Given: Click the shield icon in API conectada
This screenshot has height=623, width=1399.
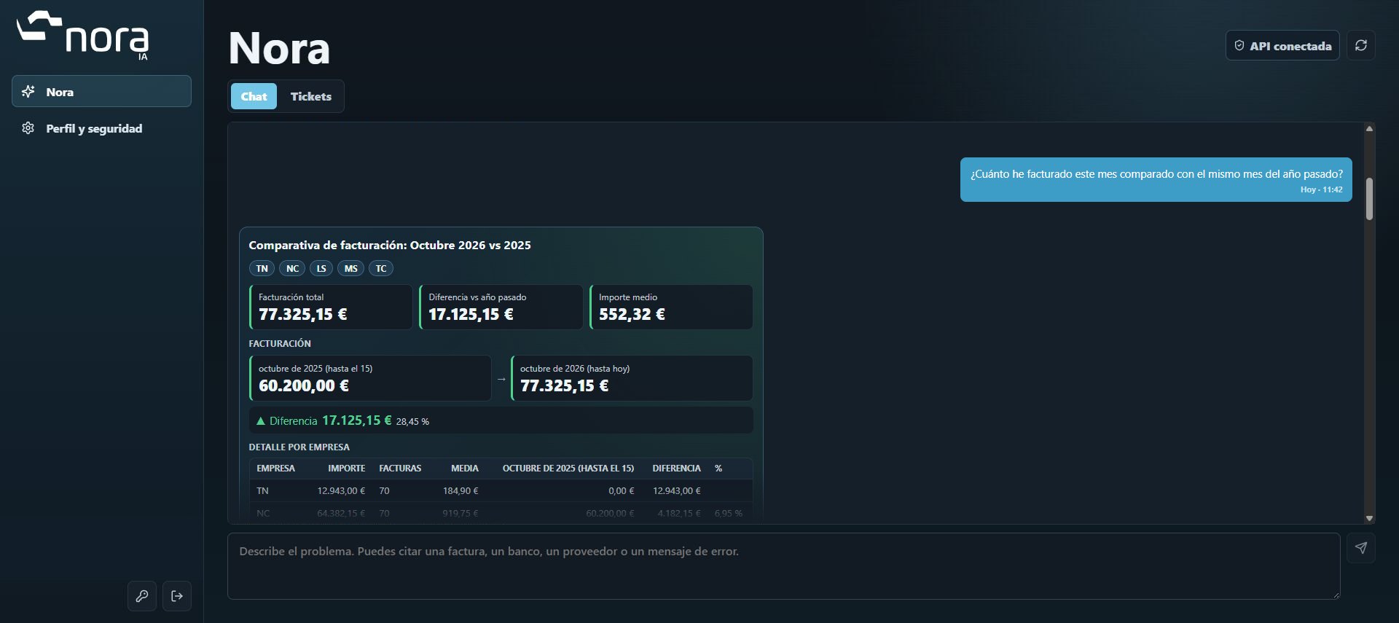Looking at the screenshot, I should (x=1239, y=45).
